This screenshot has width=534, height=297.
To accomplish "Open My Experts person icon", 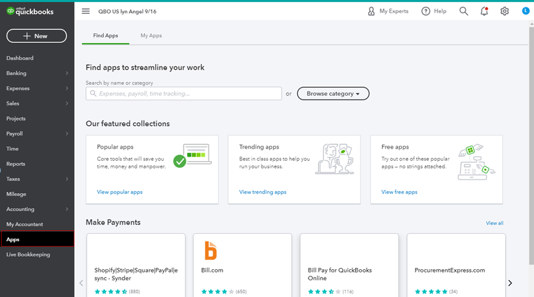I will coord(372,11).
